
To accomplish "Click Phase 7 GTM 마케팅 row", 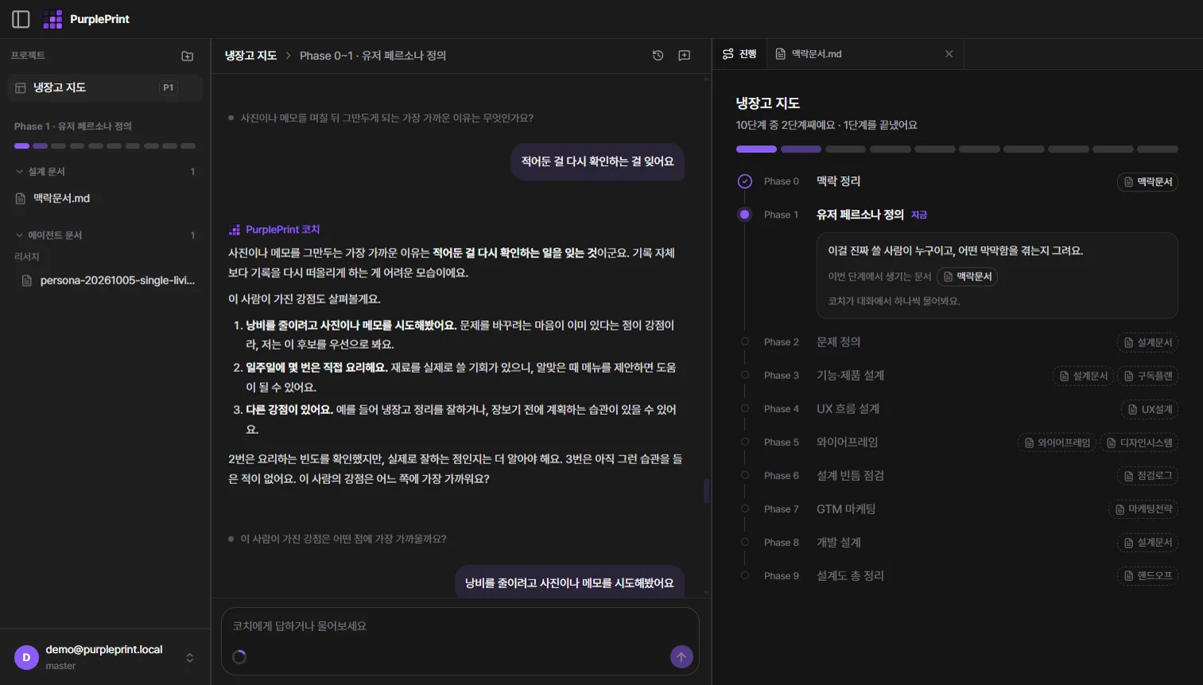I will (x=846, y=509).
